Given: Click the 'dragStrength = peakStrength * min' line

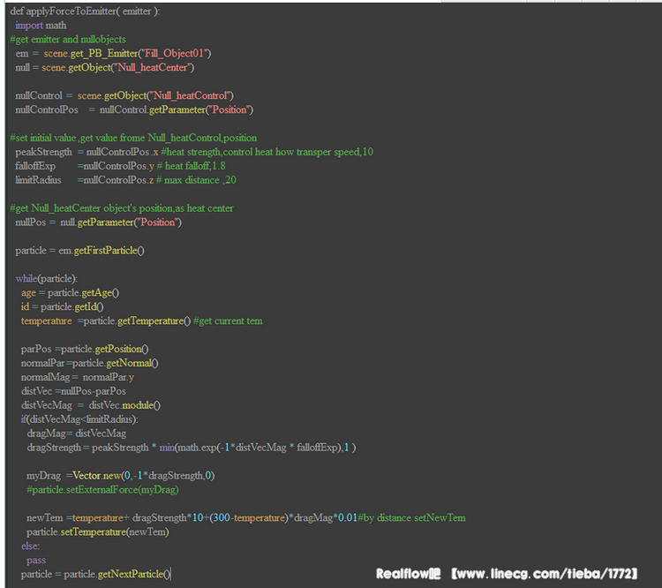Looking at the screenshot, I should pos(192,448).
